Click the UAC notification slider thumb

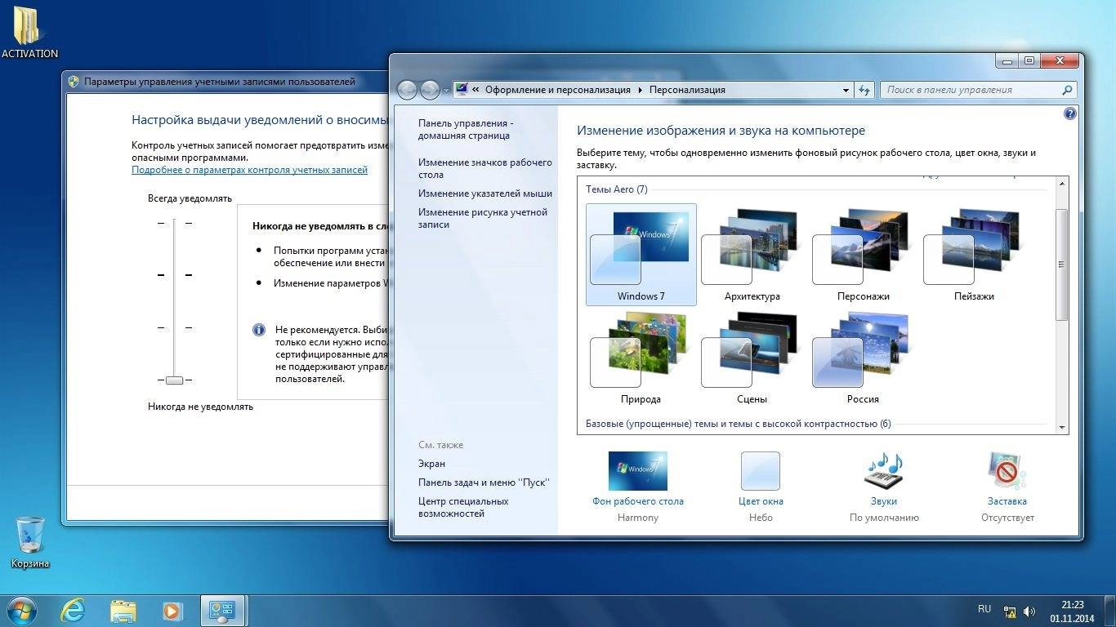174,380
